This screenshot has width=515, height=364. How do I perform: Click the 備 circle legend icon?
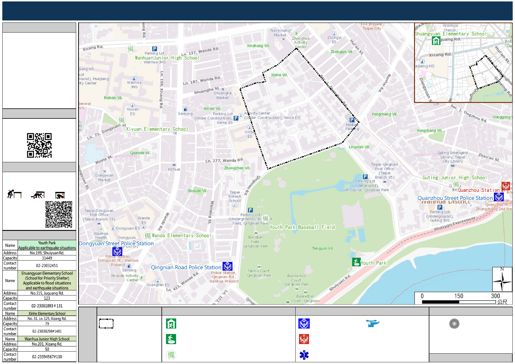click(171, 355)
